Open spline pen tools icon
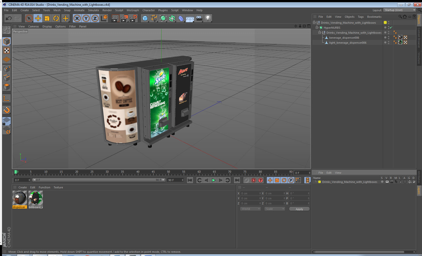This screenshot has height=256, width=422. coord(154,18)
